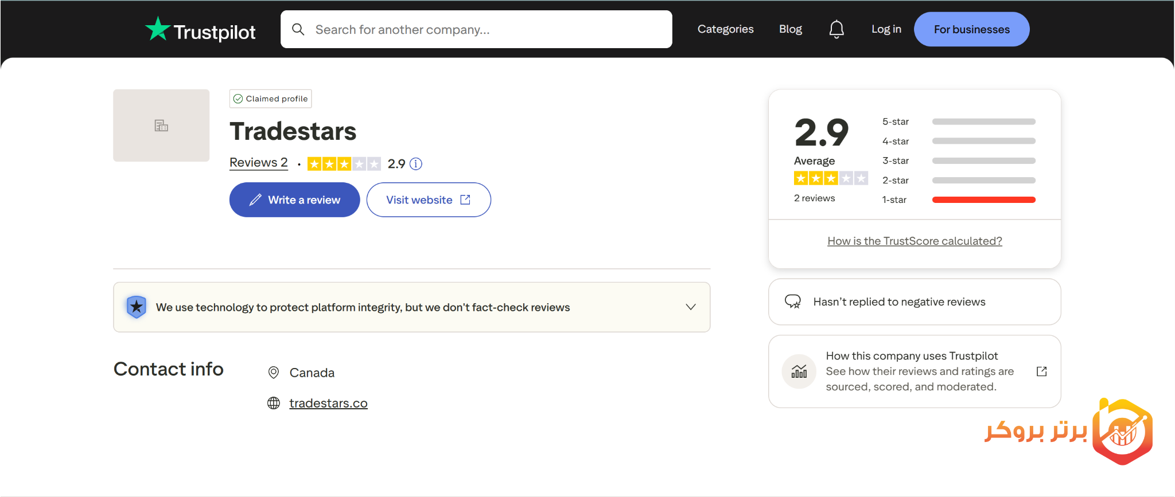Click the speech bubble replies icon

pyautogui.click(x=793, y=302)
